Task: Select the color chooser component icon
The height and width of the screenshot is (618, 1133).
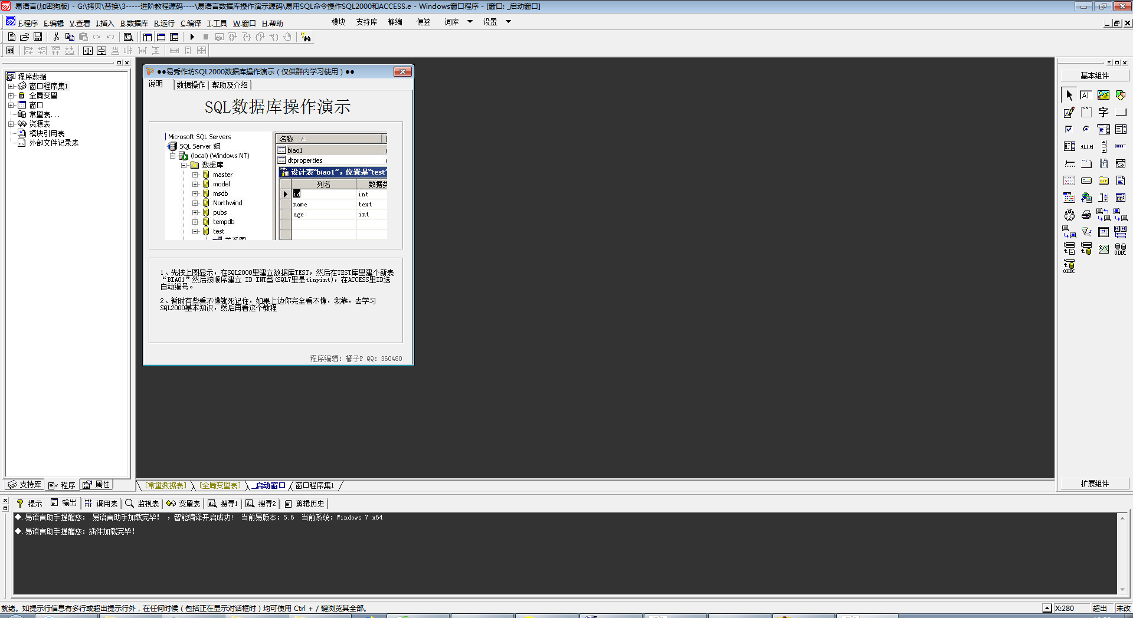Action: (x=1069, y=198)
